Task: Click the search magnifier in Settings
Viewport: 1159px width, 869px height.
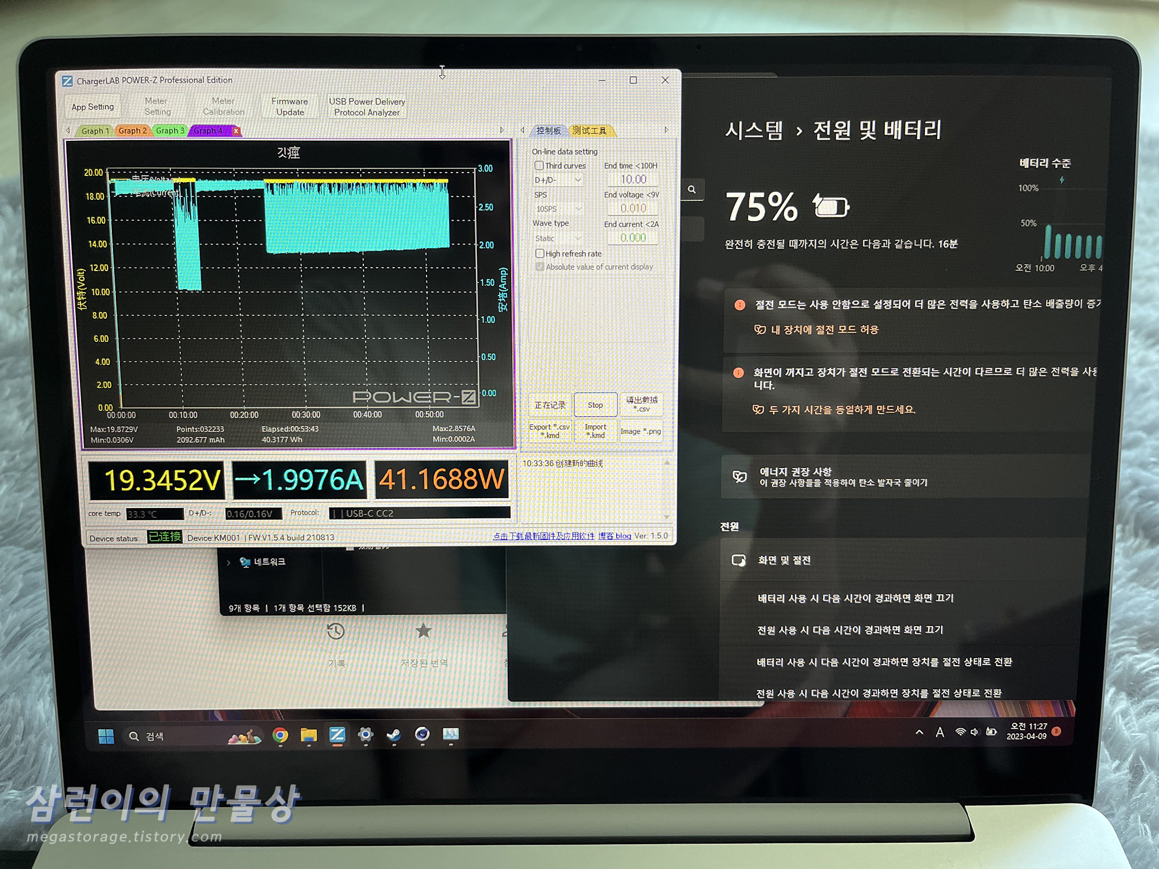Action: tap(692, 189)
